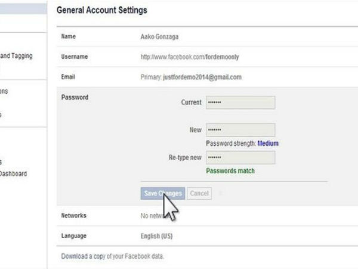The height and width of the screenshot is (269, 358).
Task: Open the Timeline and Tagging sidebar item
Action: click(x=16, y=56)
